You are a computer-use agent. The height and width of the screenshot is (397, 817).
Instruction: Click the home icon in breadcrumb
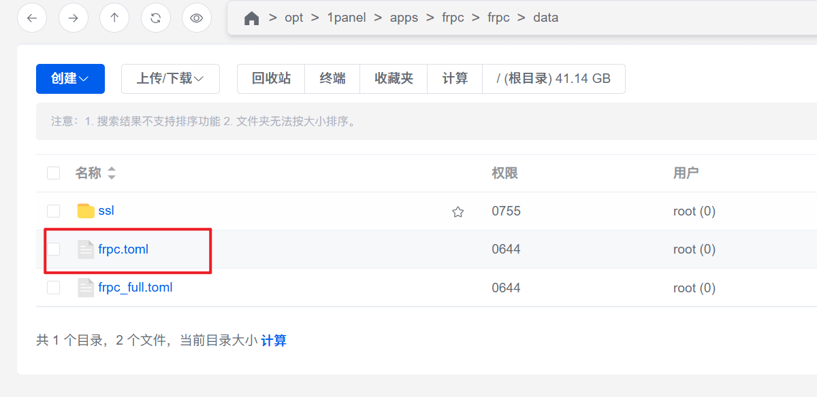click(251, 18)
